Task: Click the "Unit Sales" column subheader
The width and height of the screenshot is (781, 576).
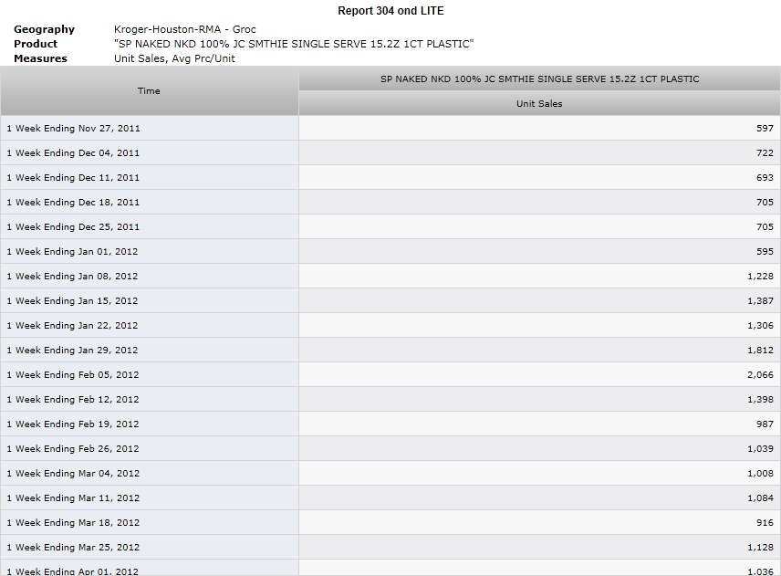Action: [540, 104]
